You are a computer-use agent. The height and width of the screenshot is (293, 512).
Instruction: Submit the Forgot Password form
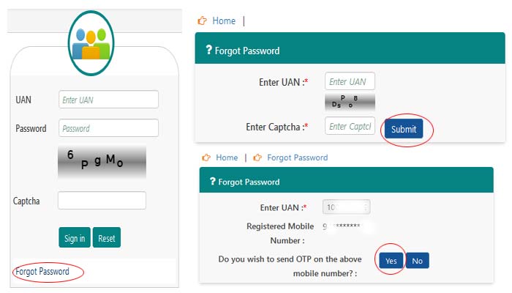(x=404, y=129)
